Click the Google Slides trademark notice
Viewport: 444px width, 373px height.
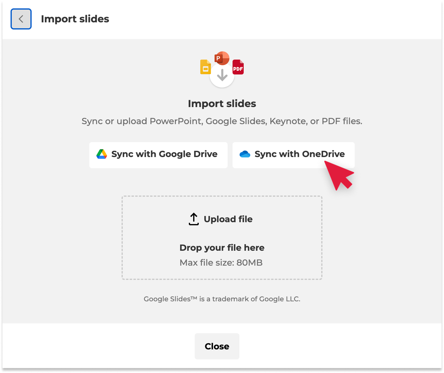click(x=222, y=299)
